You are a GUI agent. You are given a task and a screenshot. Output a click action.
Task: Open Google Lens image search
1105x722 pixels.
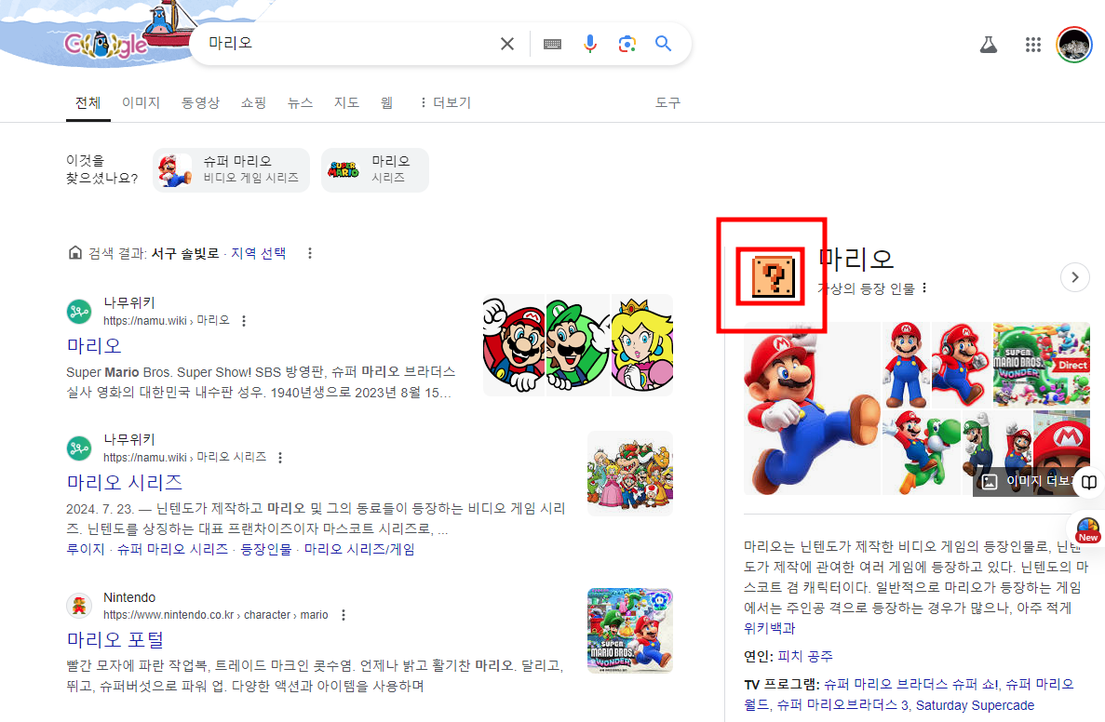627,44
